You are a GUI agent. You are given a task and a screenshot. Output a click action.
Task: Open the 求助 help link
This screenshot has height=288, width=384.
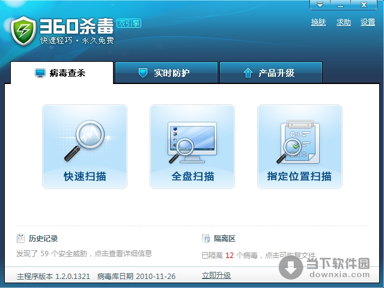click(343, 22)
